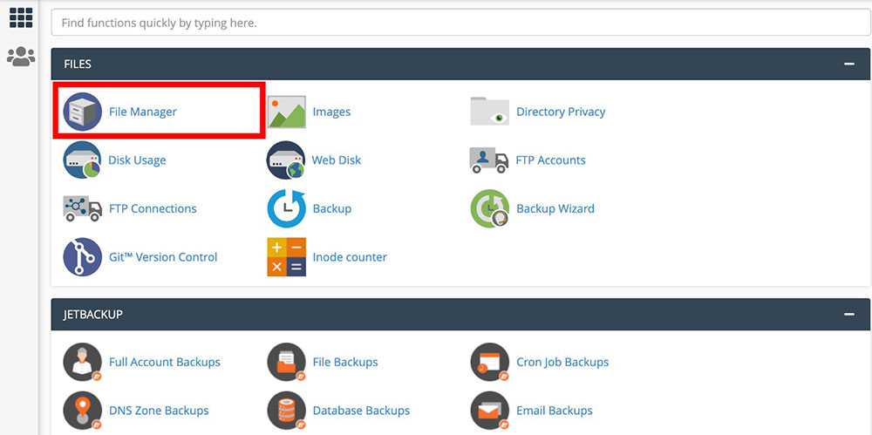
Task: Select the Backup text link
Action: click(x=332, y=208)
